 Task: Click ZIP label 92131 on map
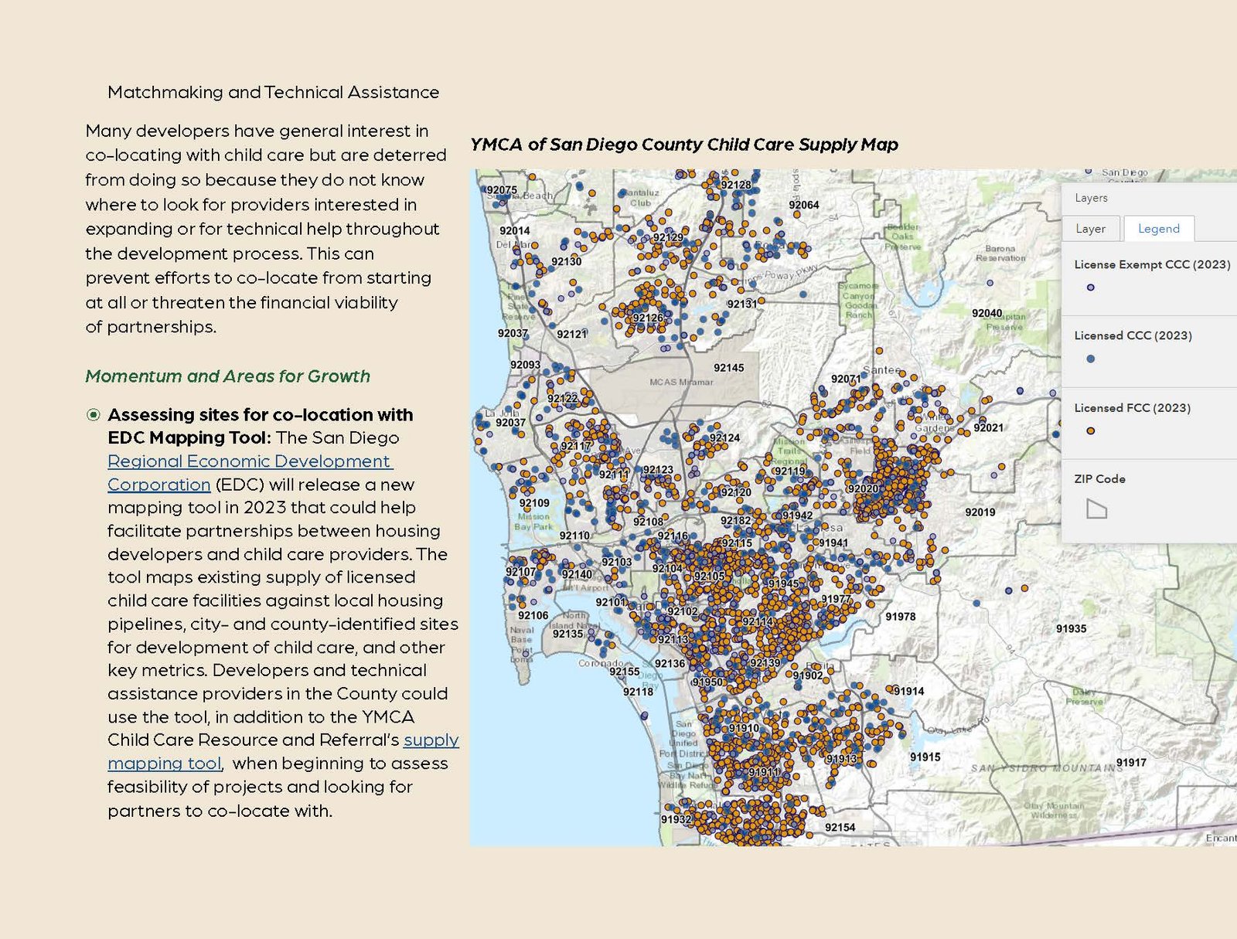(x=741, y=304)
